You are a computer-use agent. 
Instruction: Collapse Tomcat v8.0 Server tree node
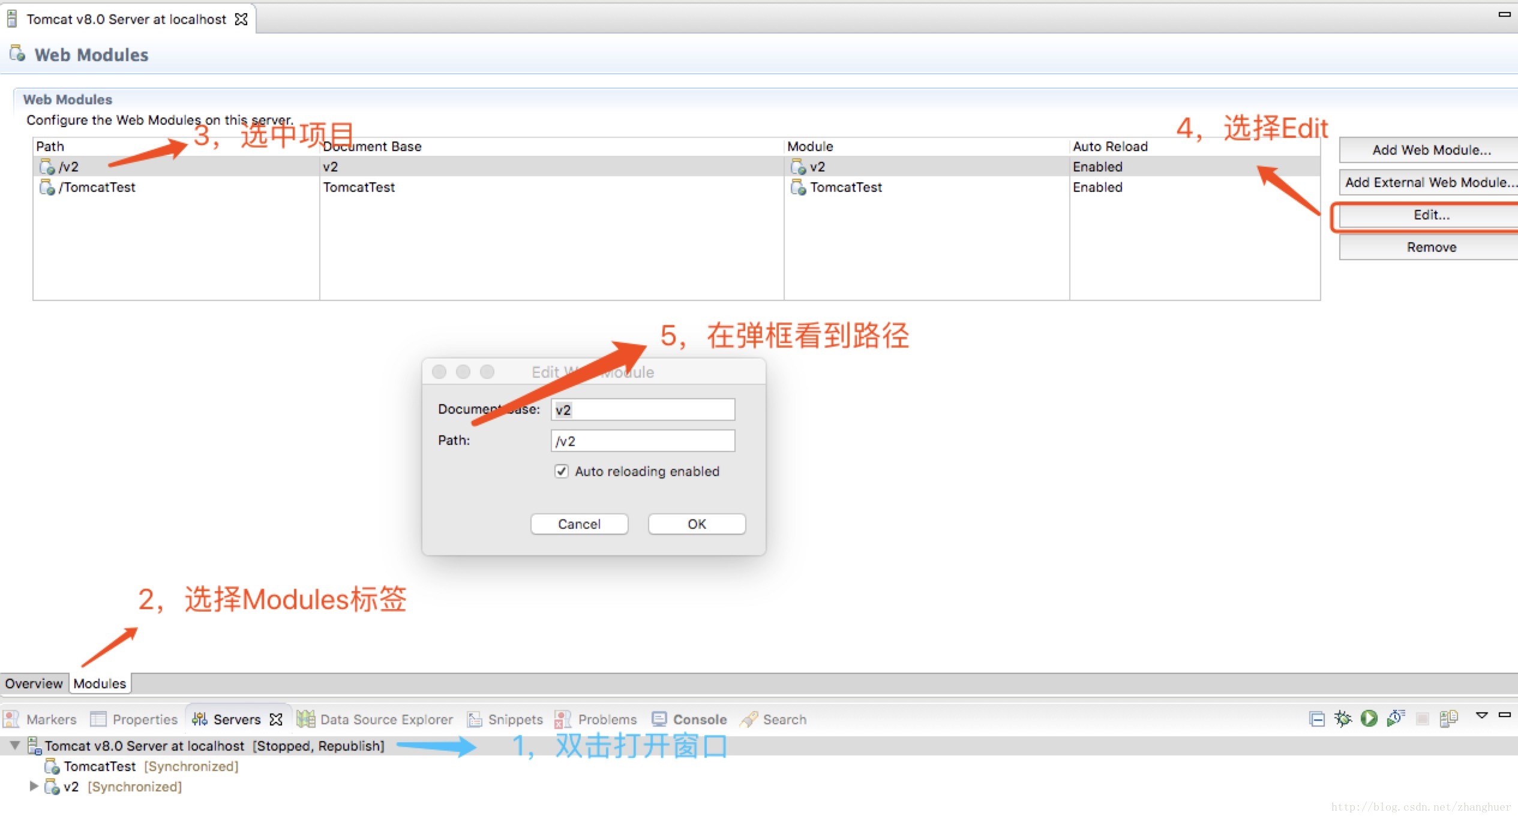point(15,745)
